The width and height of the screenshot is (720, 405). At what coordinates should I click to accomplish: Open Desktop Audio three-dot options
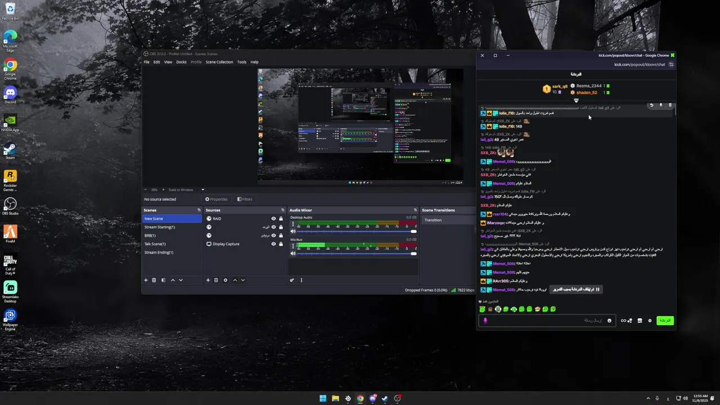click(x=293, y=224)
